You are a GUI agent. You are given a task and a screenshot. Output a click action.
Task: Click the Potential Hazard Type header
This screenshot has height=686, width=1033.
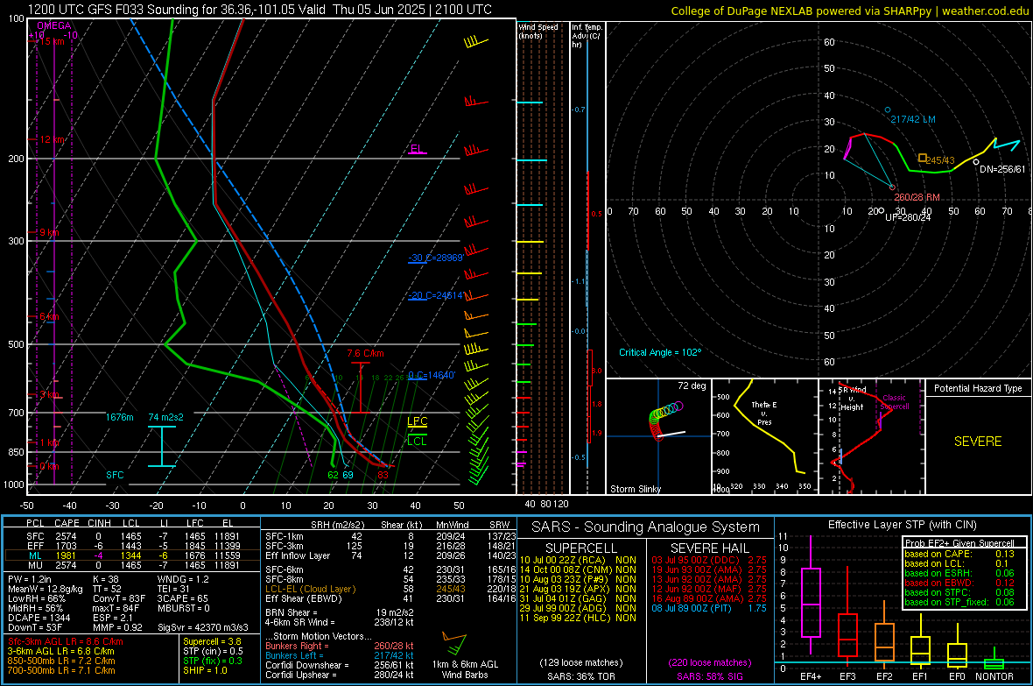pos(978,388)
